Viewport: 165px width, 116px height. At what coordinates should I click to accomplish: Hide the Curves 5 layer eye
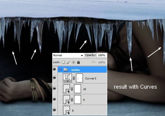pos(54,78)
